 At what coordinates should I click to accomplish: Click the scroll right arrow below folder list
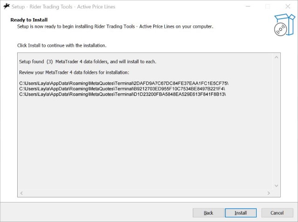[269, 193]
